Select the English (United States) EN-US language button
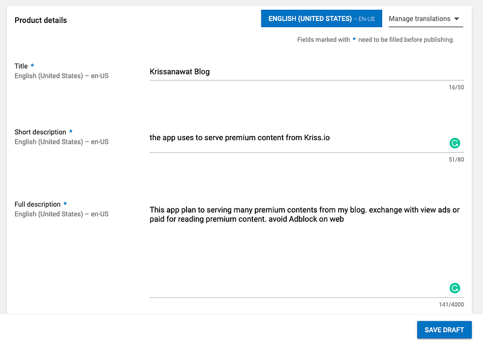Image resolution: width=483 pixels, height=342 pixels. coord(321,19)
